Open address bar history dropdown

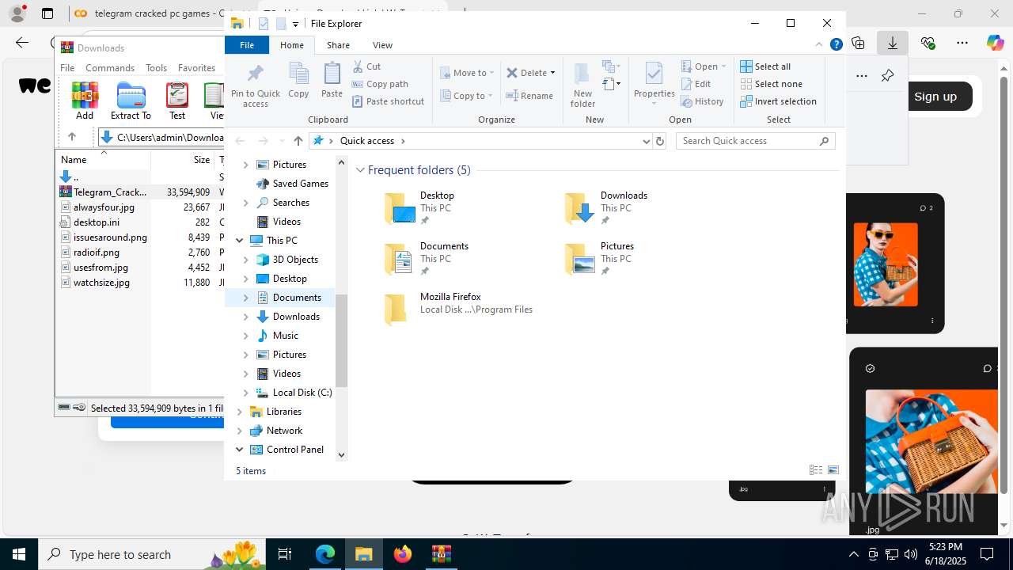pyautogui.click(x=646, y=141)
